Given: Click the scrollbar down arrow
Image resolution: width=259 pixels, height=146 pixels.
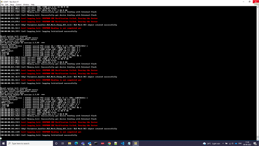Looking at the screenshot, I should click(x=258, y=140).
